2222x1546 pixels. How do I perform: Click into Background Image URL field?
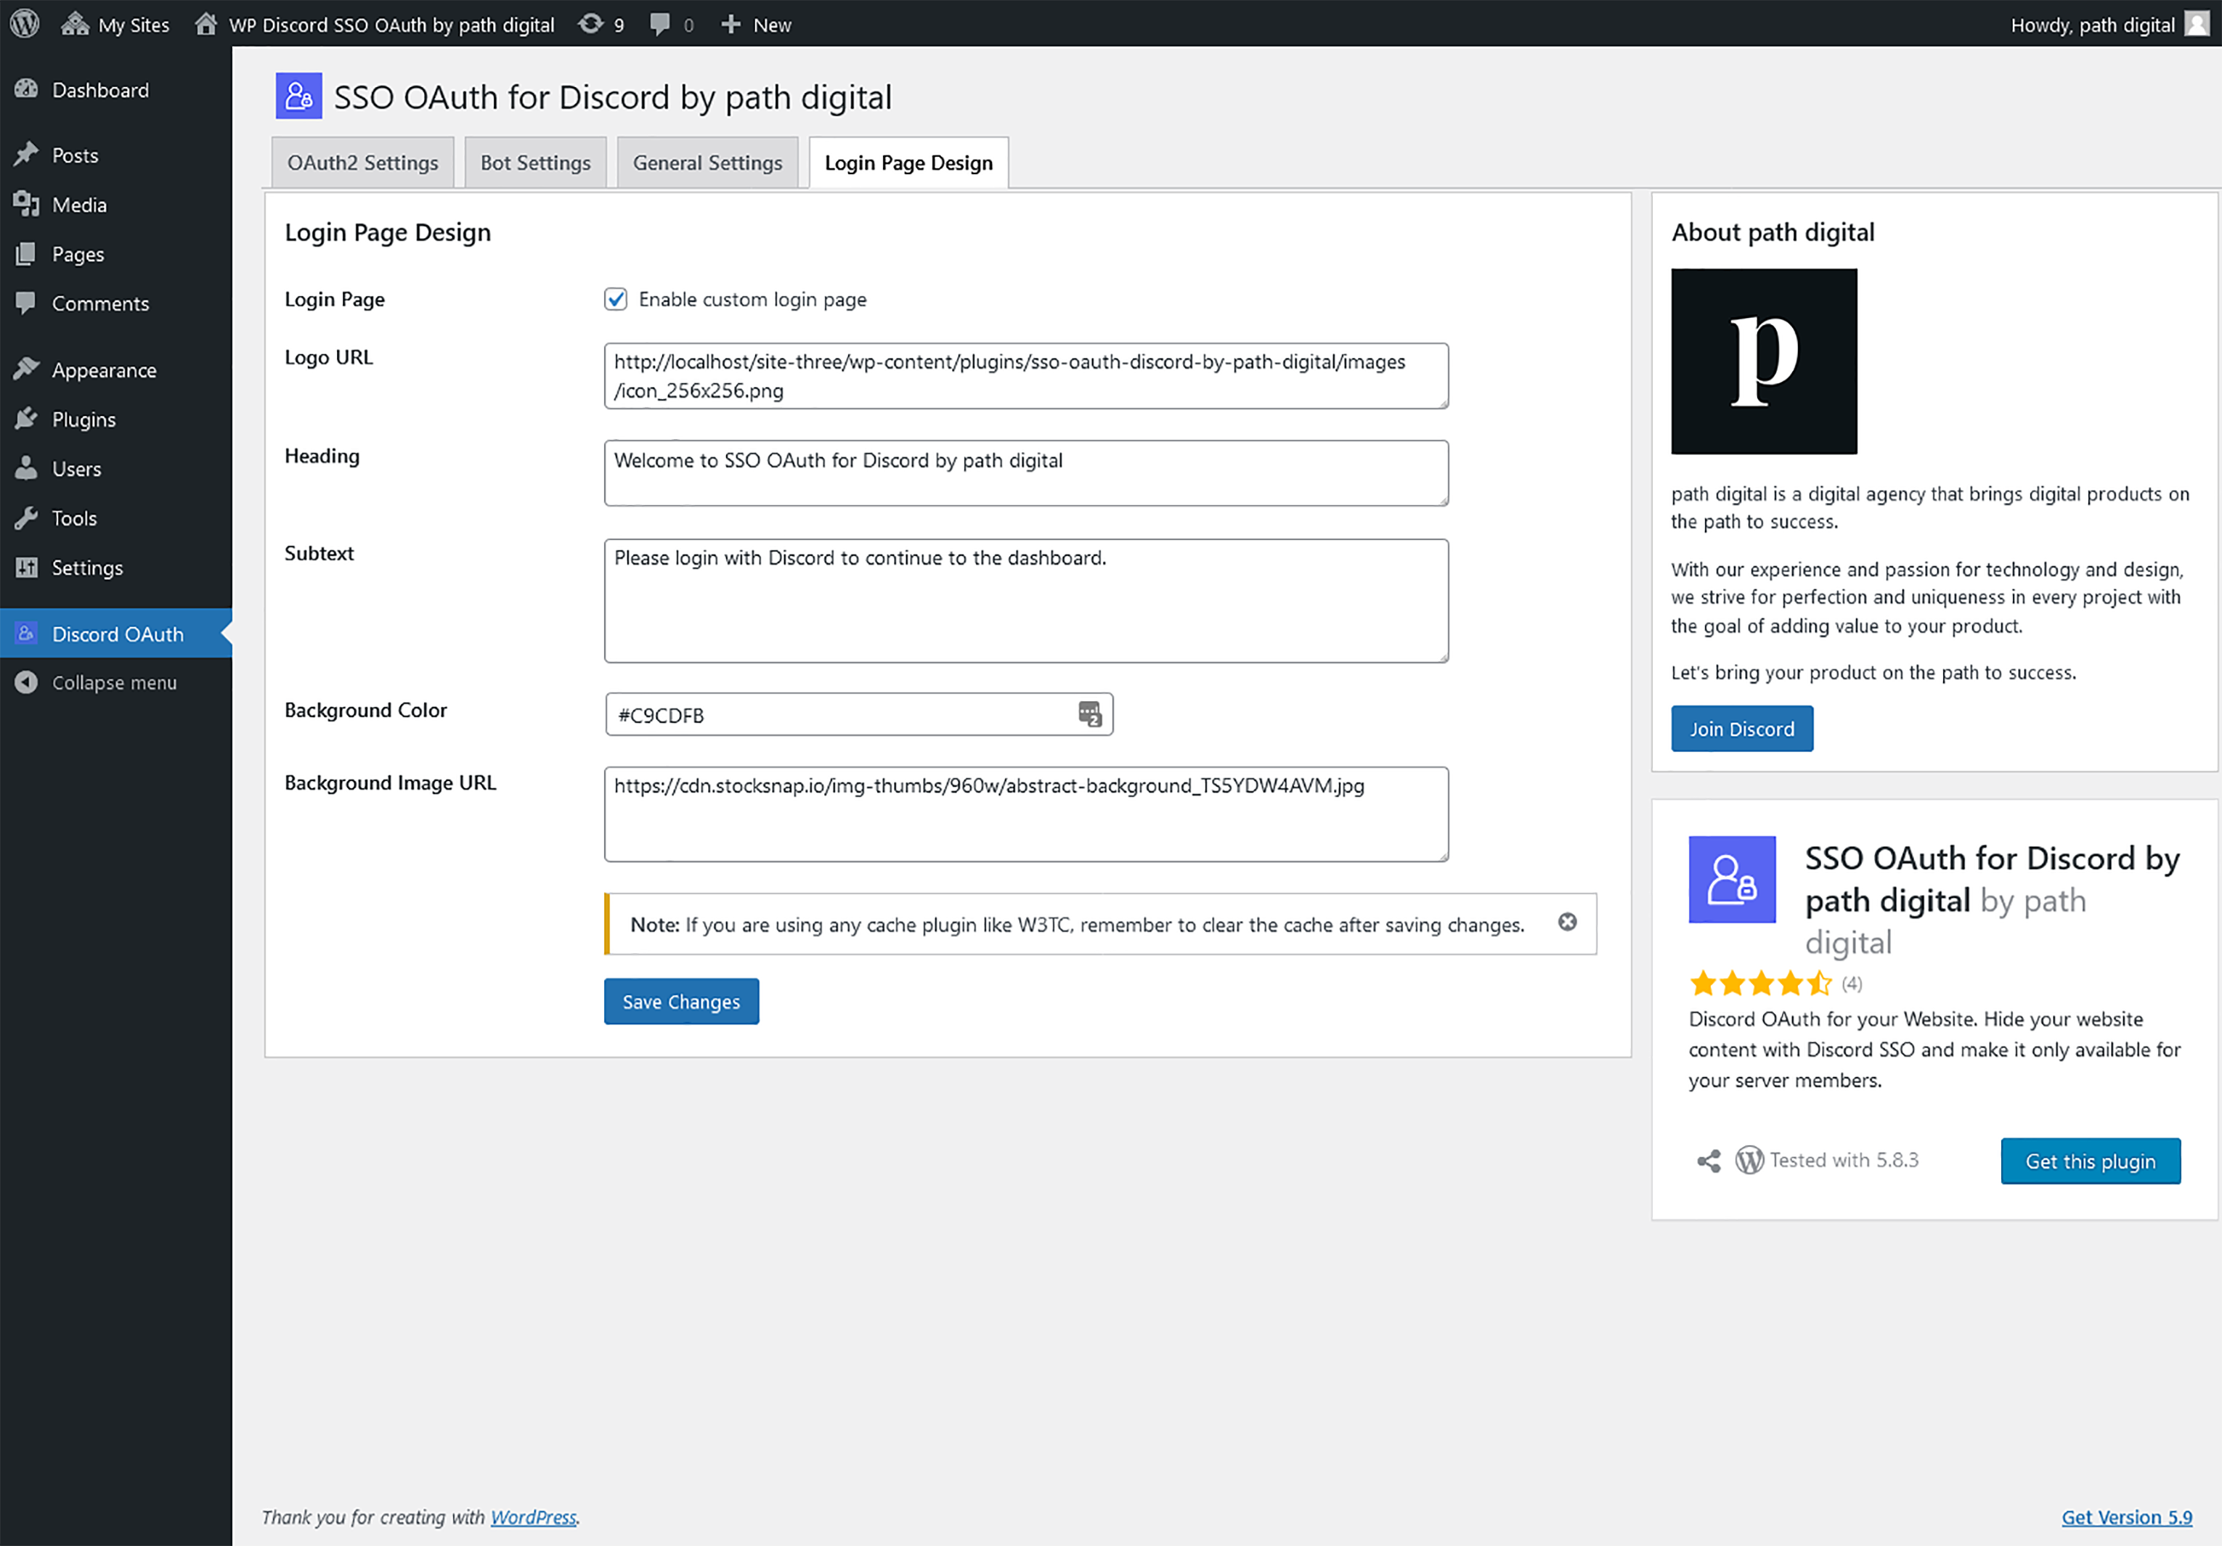(1026, 814)
